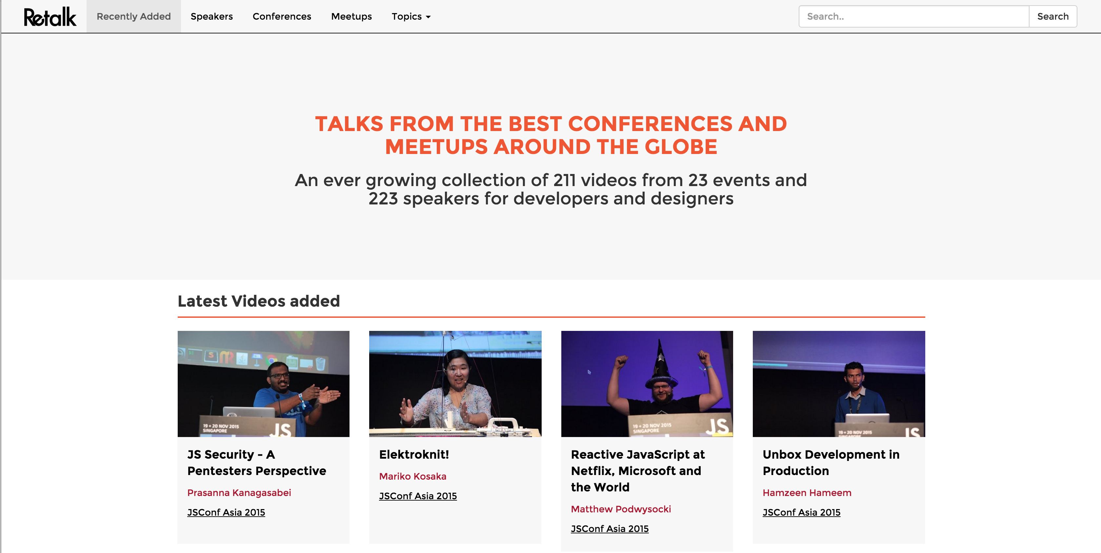
Task: Open the Recently Added tab
Action: 133,17
